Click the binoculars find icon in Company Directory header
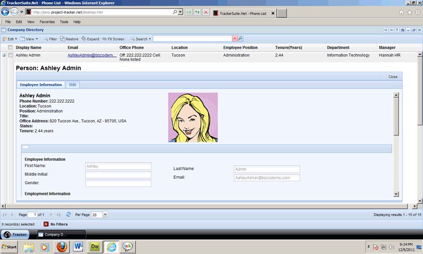 402,30
